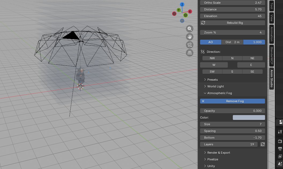The height and width of the screenshot is (169, 283).
Task: Click the fog Color swatch
Action: 249,117
